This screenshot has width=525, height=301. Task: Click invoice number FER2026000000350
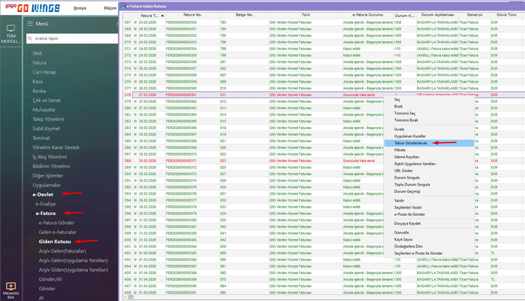click(x=181, y=22)
